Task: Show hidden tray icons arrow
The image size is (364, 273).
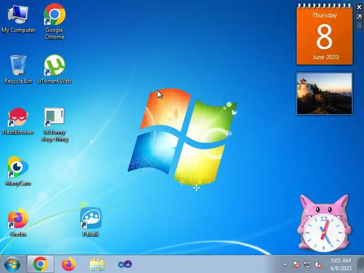Action: [285, 264]
